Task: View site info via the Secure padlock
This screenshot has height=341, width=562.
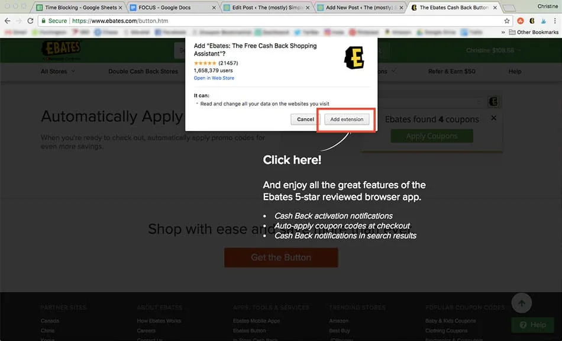Action: click(54, 21)
